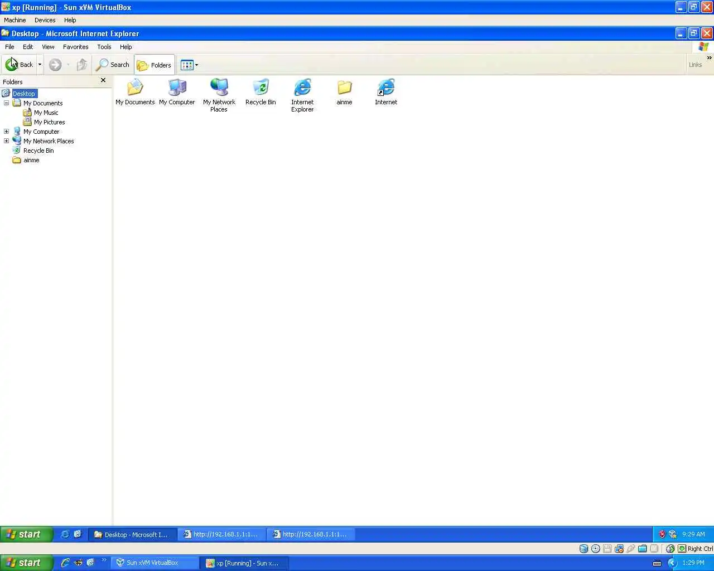
Task: Select My Network Places icon in file pane
Action: tap(219, 95)
